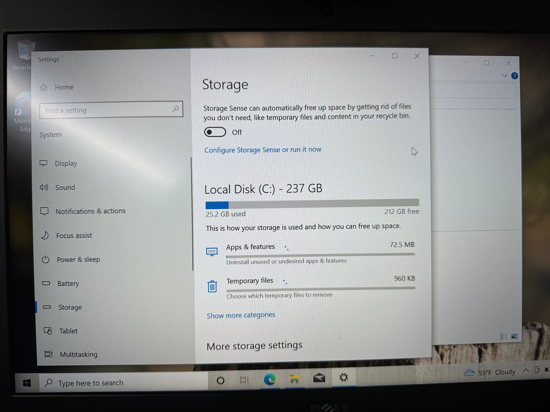Click Configure Storage Sense or run it now
The width and height of the screenshot is (550, 412).
click(x=262, y=149)
